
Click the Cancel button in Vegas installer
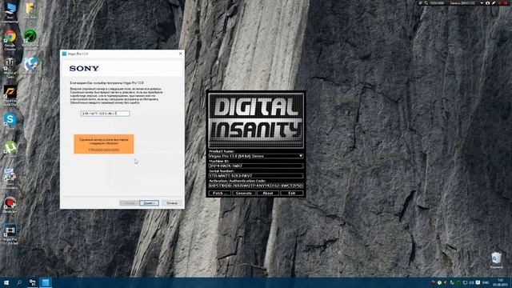tap(171, 203)
